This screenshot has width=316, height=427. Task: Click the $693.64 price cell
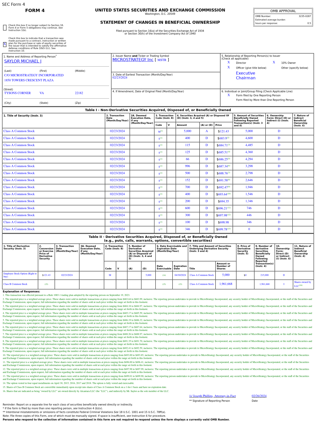click(x=223, y=194)
